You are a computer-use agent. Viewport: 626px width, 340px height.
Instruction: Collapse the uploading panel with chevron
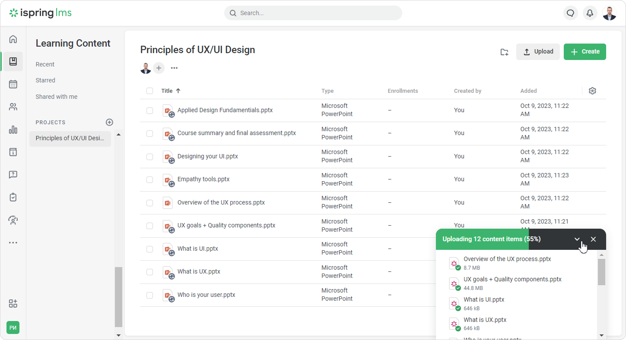click(x=577, y=239)
